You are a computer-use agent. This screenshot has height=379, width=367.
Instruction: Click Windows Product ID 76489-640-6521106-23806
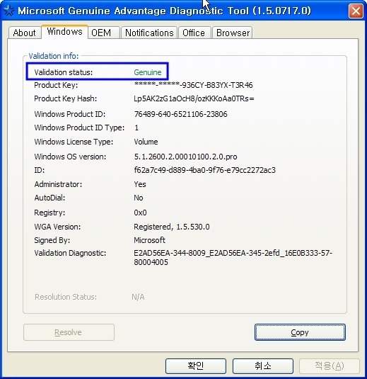181,114
